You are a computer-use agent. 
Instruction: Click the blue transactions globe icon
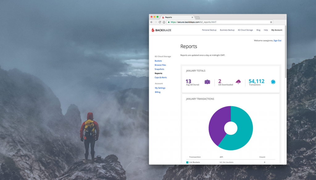point(273,82)
